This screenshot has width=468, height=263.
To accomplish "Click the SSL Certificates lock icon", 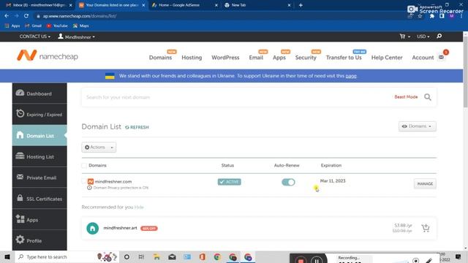I will (20, 198).
